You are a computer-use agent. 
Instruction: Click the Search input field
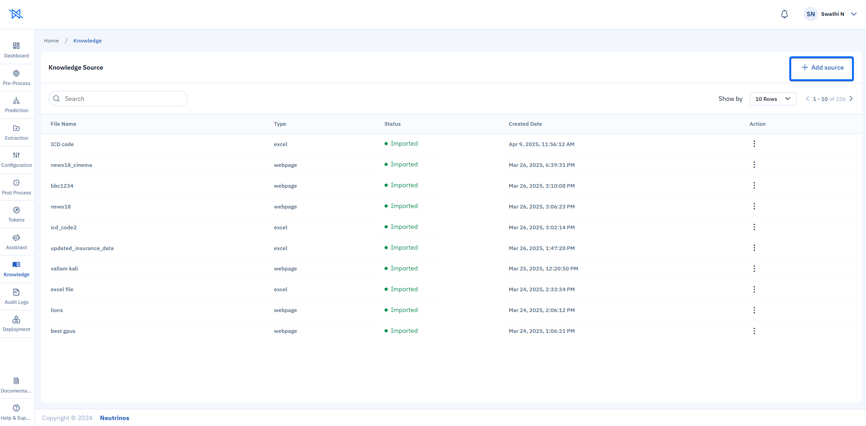pos(118,99)
